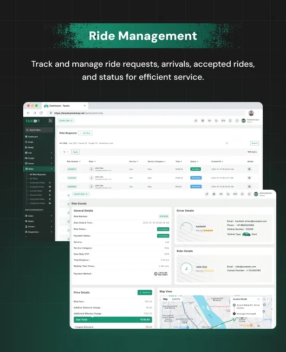
Task: Select All Ride Requests in sidebar
Action: point(38,174)
